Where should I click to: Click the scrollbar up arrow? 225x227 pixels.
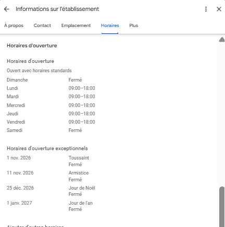point(222,39)
